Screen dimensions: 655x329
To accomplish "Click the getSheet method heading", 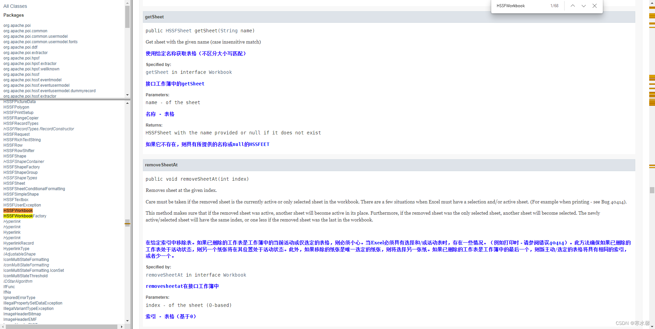I will pos(154,17).
